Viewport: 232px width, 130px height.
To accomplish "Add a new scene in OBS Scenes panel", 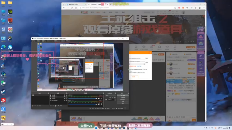I will [x=33, y=106].
